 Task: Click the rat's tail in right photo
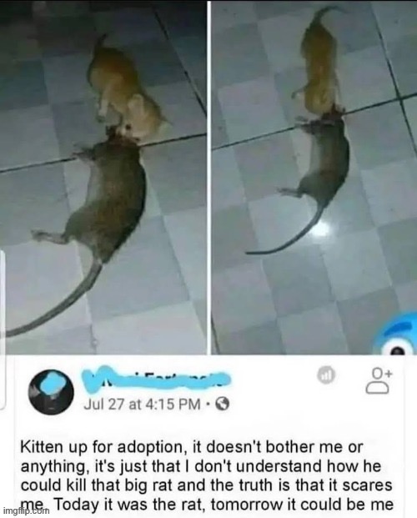pyautogui.click(x=284, y=231)
